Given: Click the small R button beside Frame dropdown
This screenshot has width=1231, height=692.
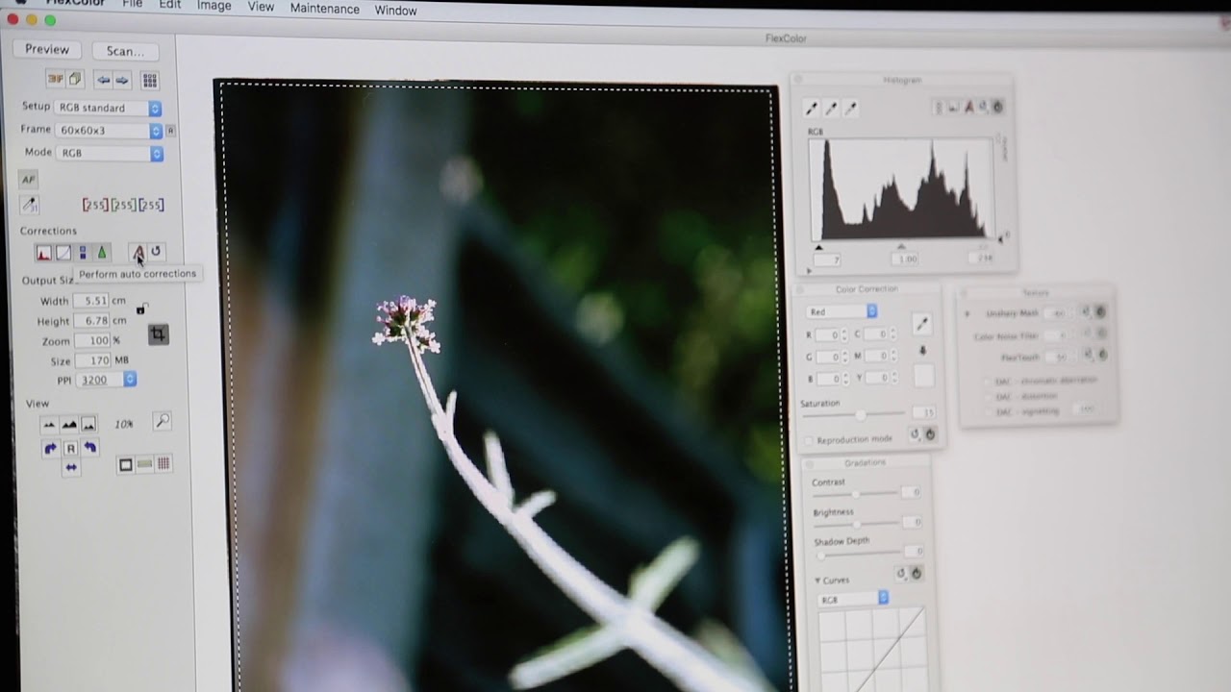Looking at the screenshot, I should pyautogui.click(x=170, y=130).
